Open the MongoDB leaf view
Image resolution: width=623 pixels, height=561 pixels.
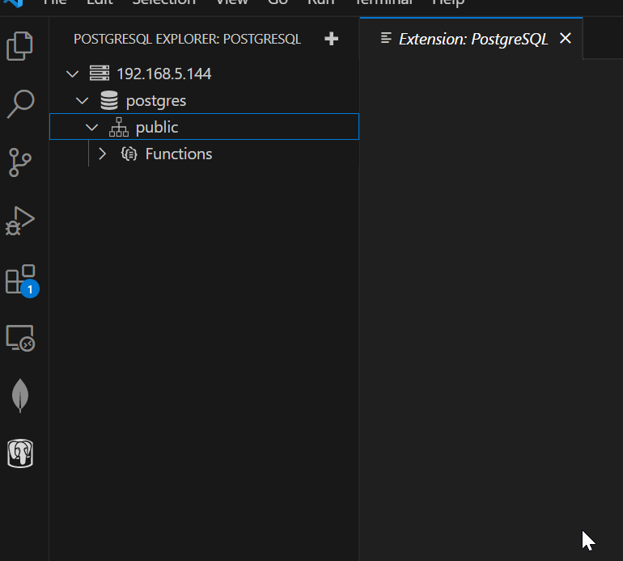click(20, 395)
